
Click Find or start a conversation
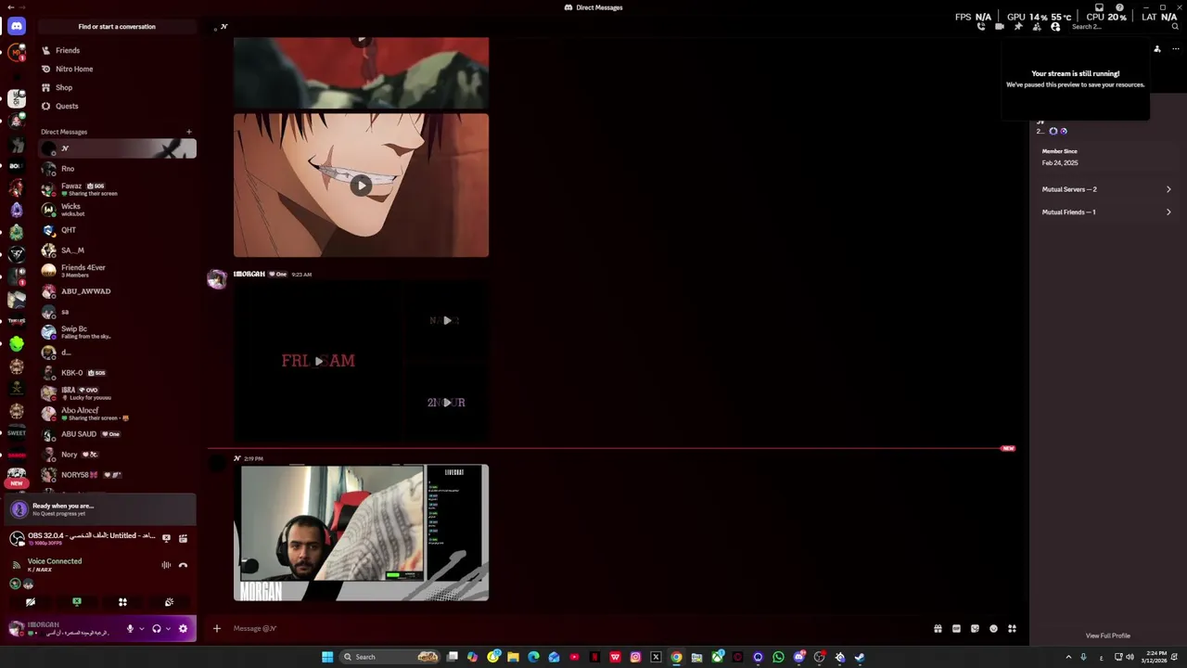pos(117,27)
